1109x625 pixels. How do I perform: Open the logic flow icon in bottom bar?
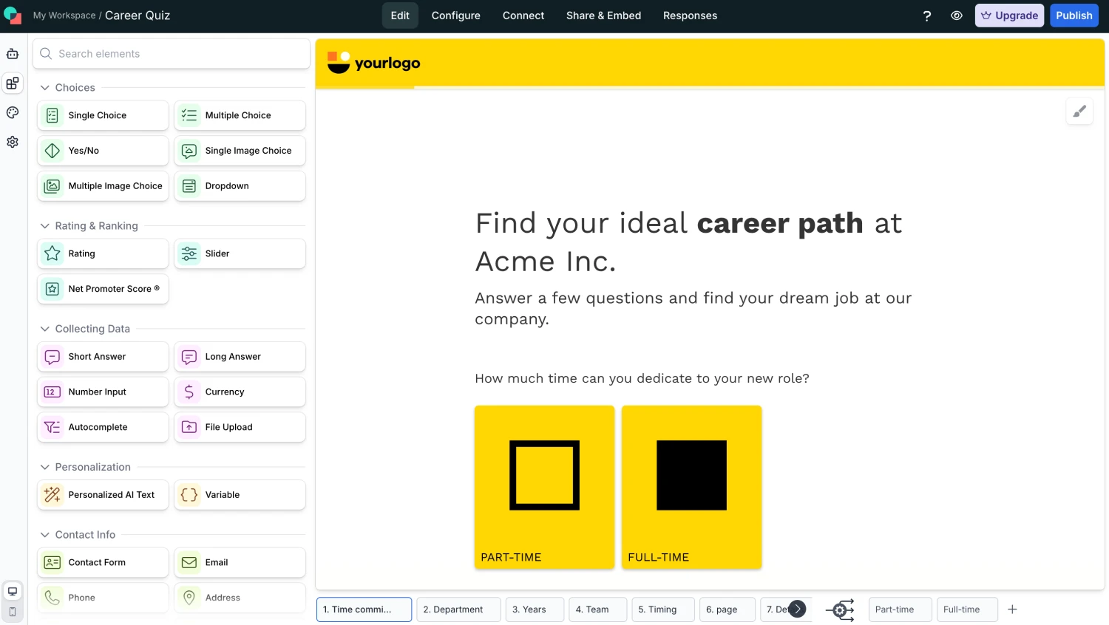point(840,609)
